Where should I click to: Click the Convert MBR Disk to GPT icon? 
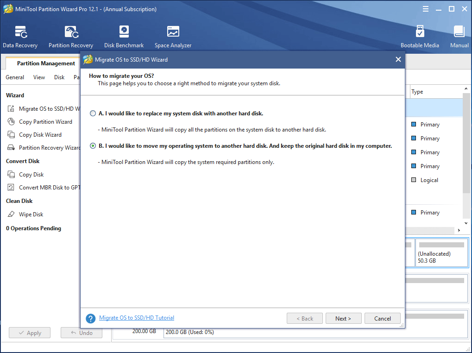click(x=11, y=188)
